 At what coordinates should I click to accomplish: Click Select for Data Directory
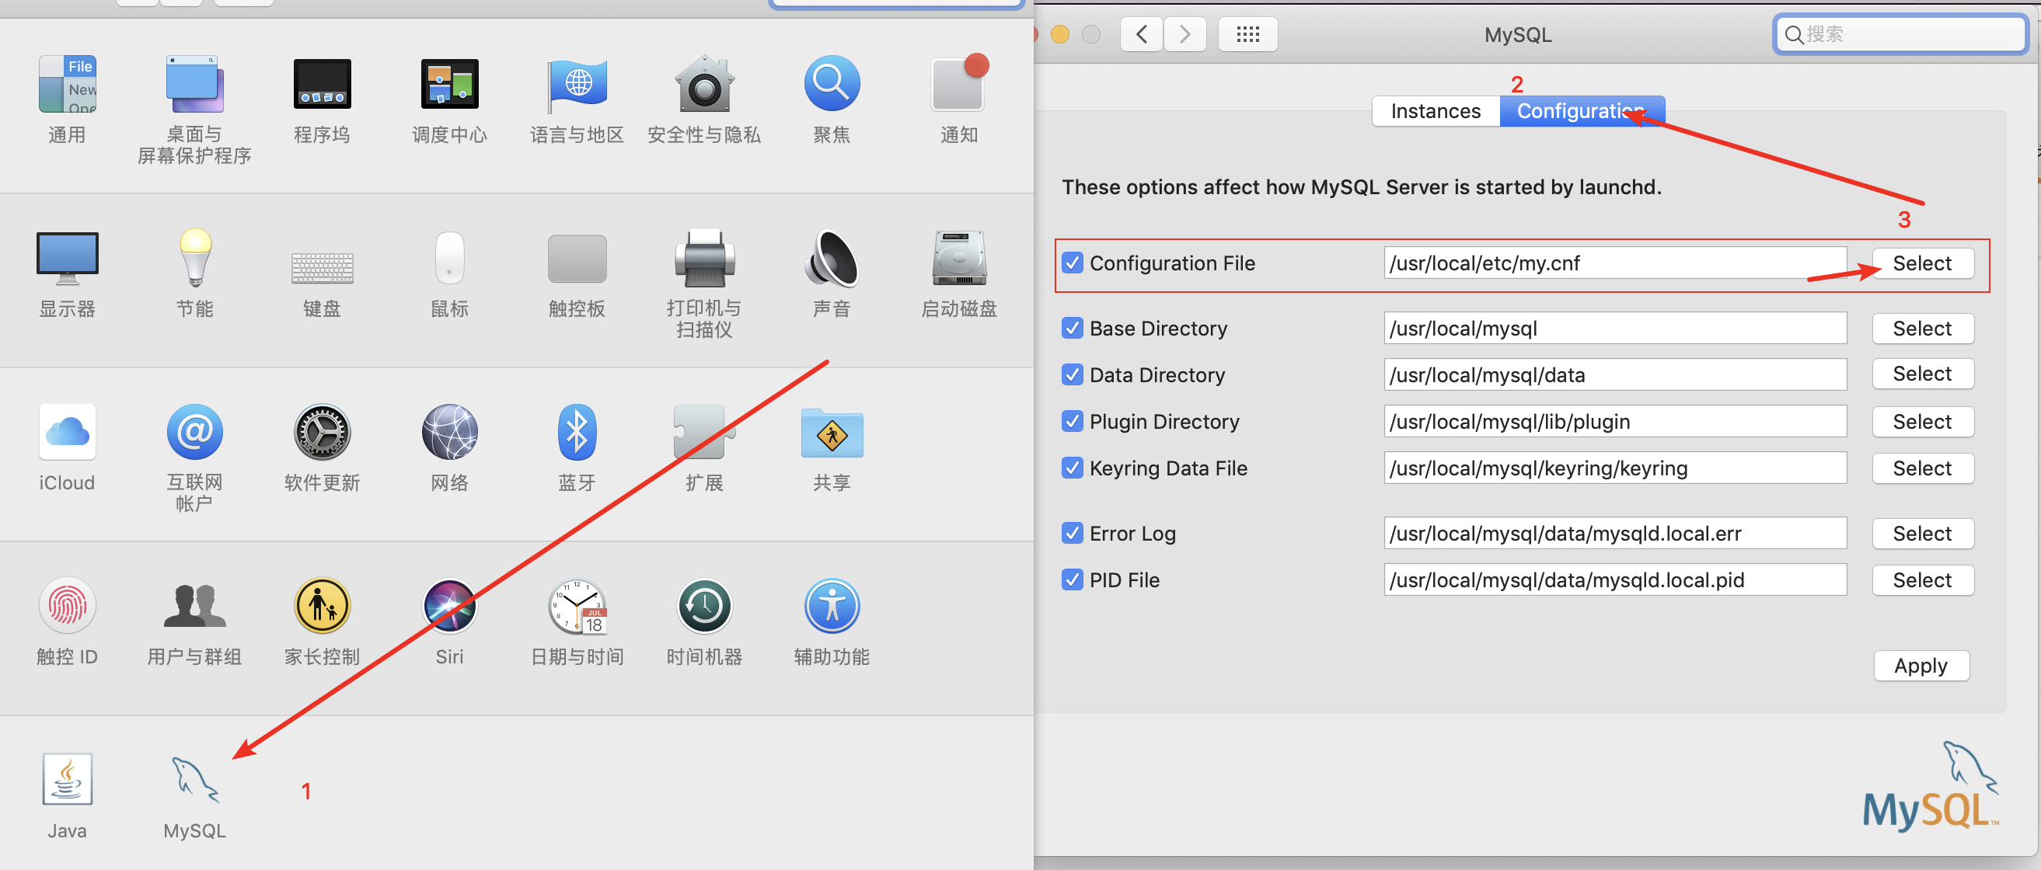pos(1922,374)
